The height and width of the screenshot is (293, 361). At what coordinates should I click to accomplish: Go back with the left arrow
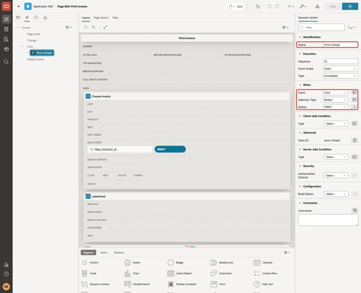click(x=19, y=6)
